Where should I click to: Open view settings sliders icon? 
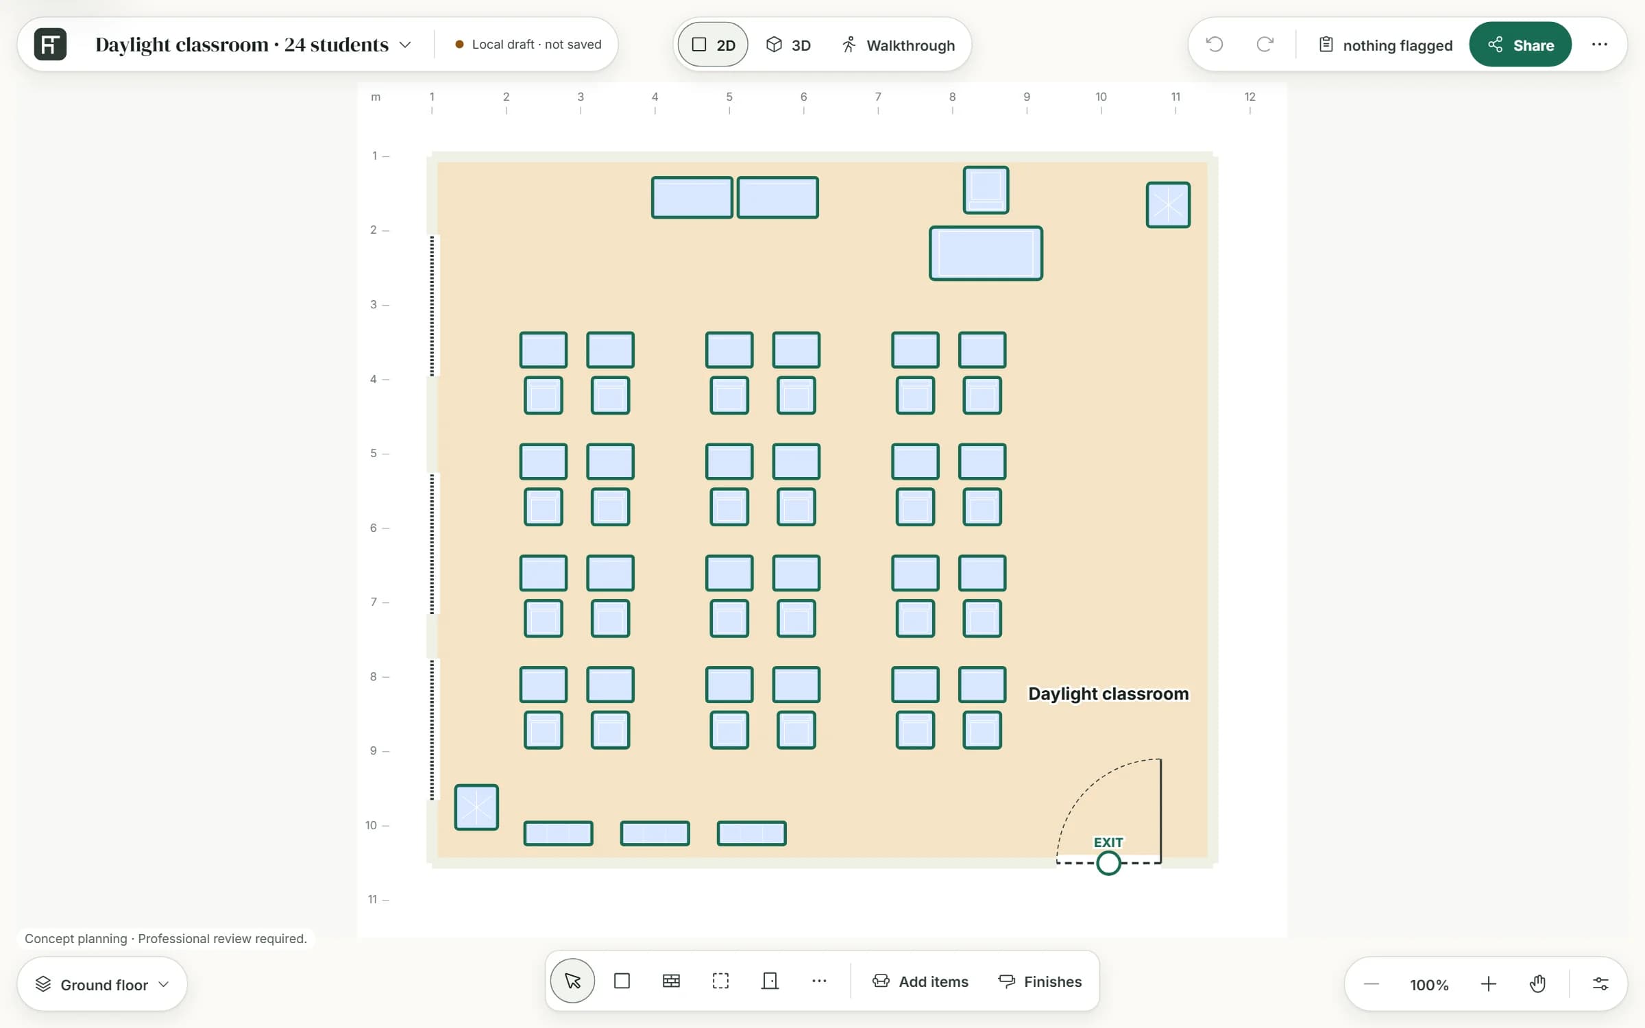(1600, 984)
